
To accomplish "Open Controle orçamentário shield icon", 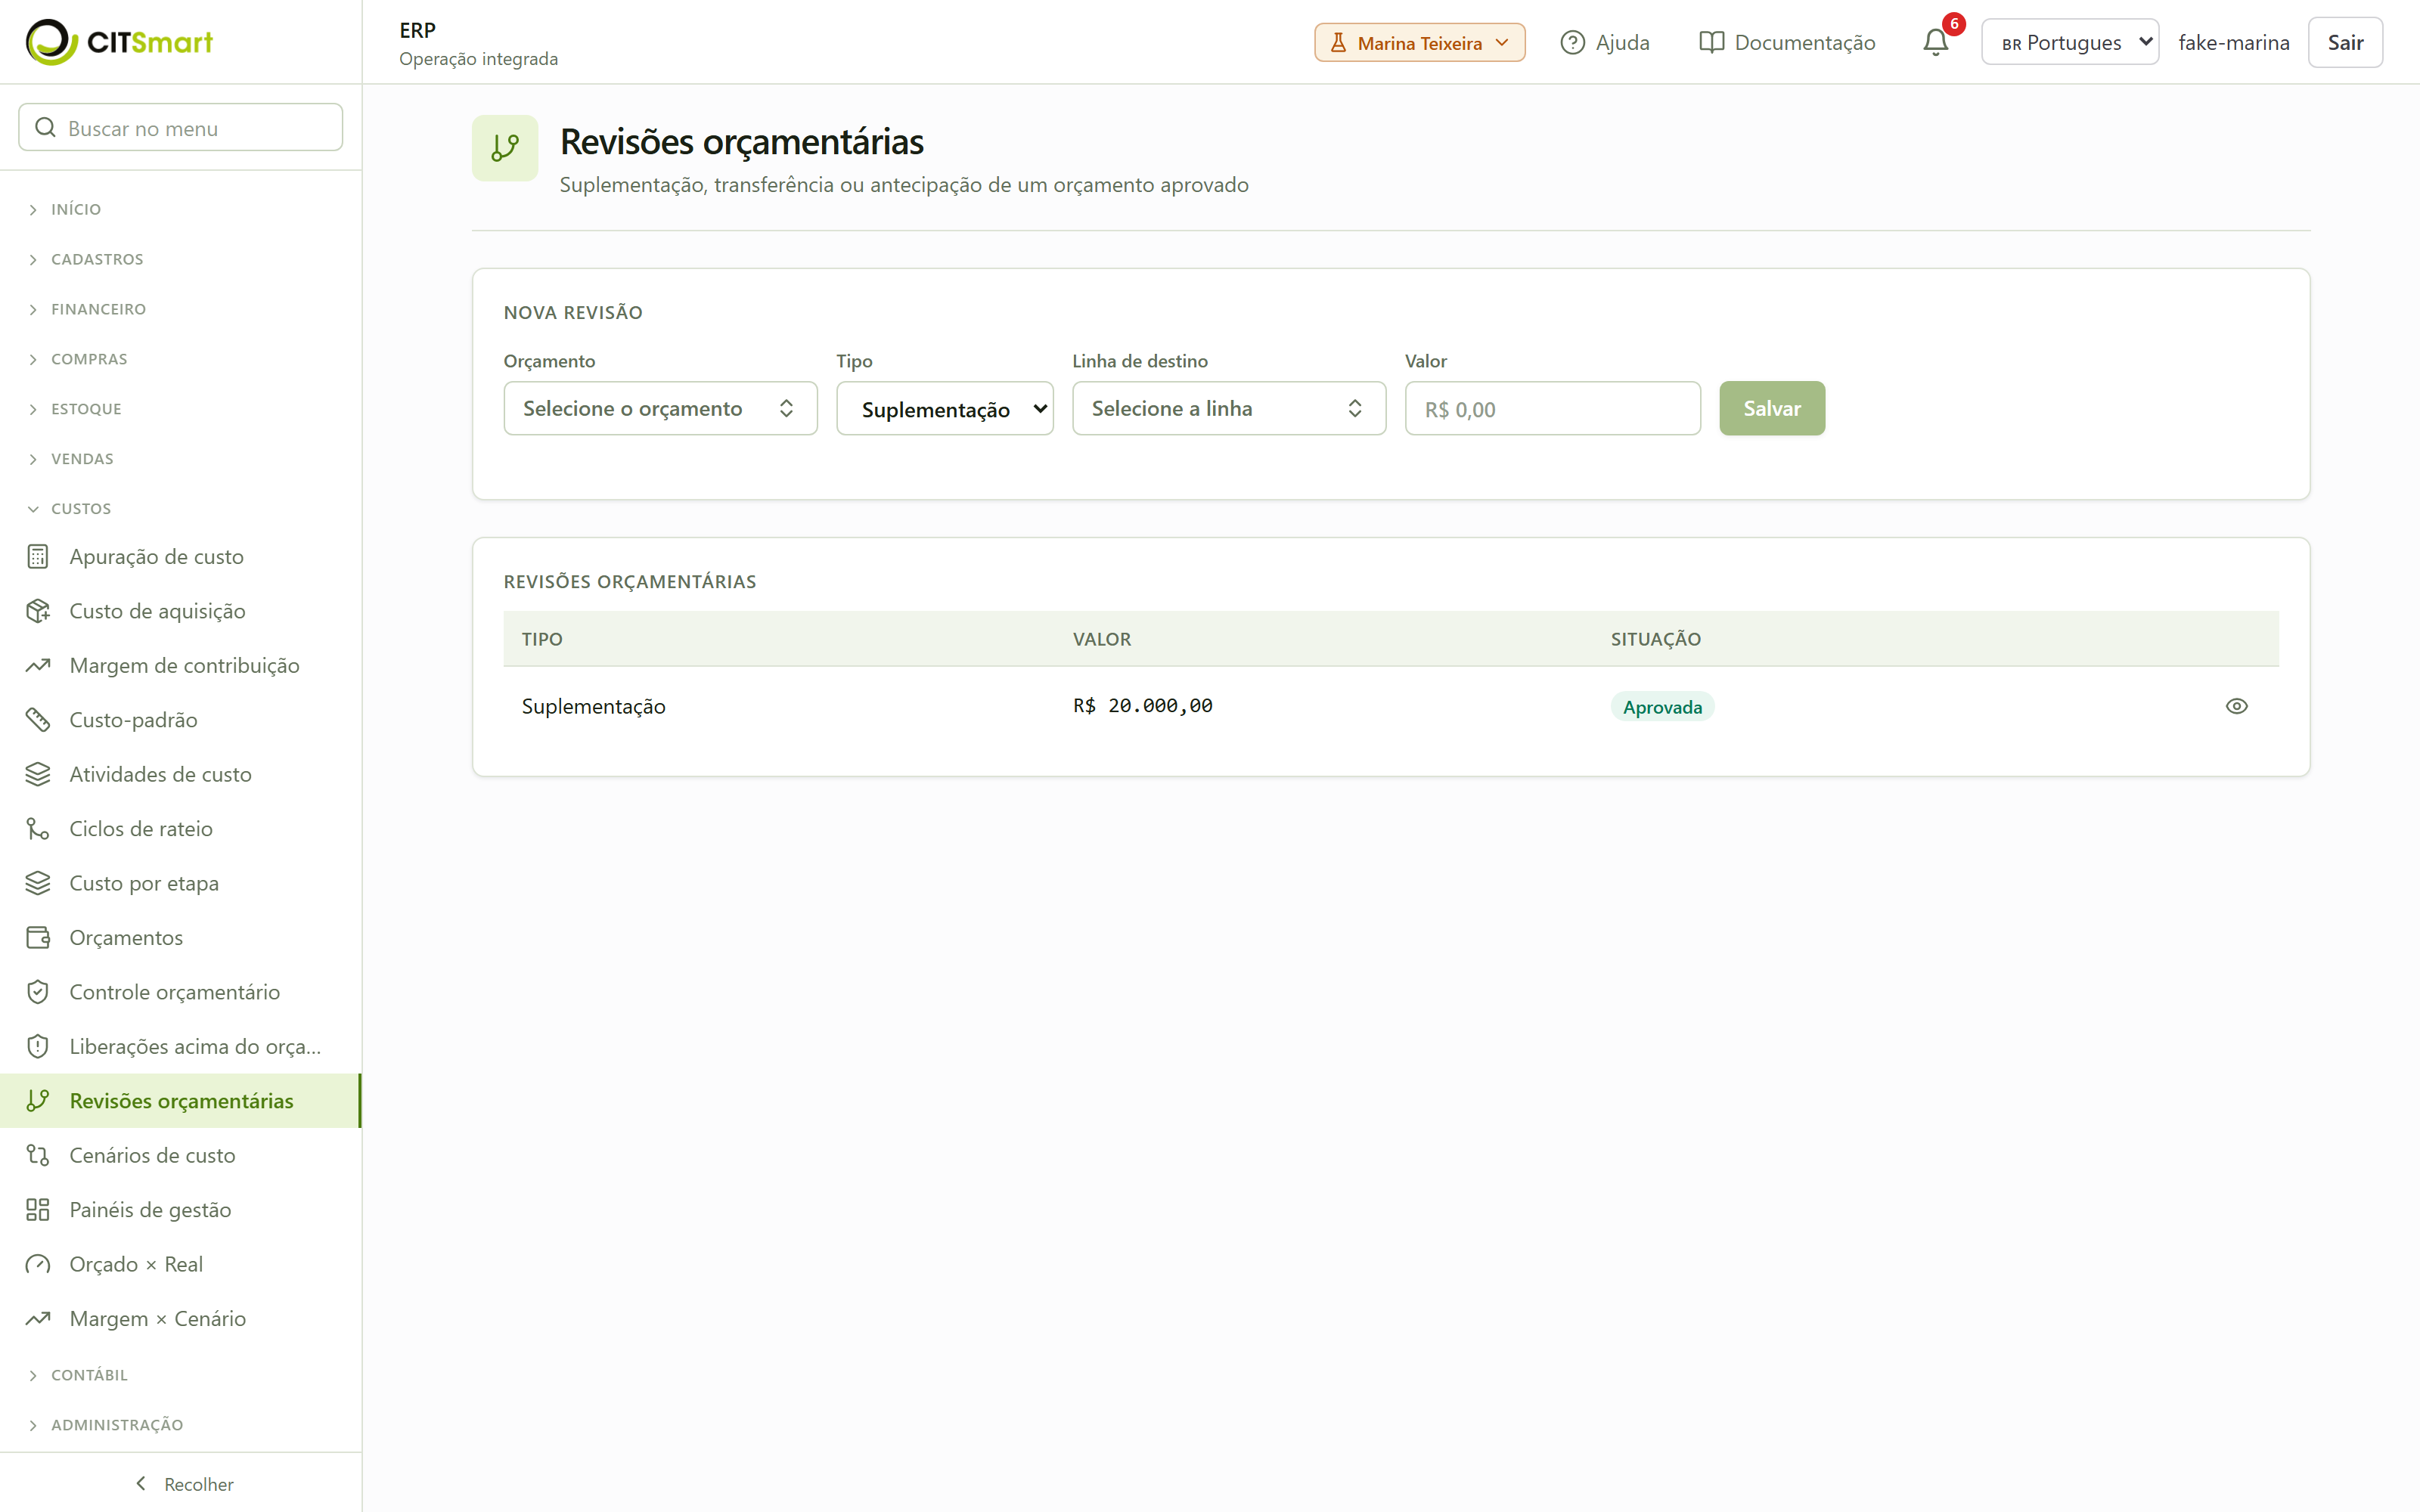I will (x=38, y=992).
